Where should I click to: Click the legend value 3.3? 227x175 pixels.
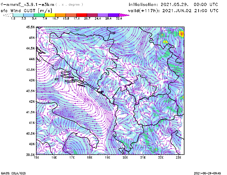(x=24, y=18)
